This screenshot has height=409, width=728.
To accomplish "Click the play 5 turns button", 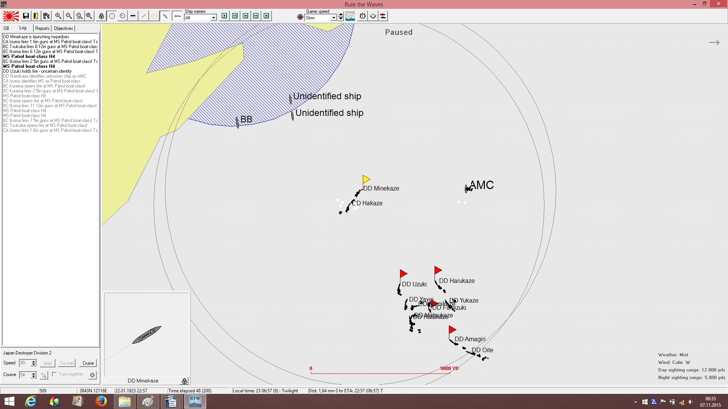I will (x=235, y=16).
